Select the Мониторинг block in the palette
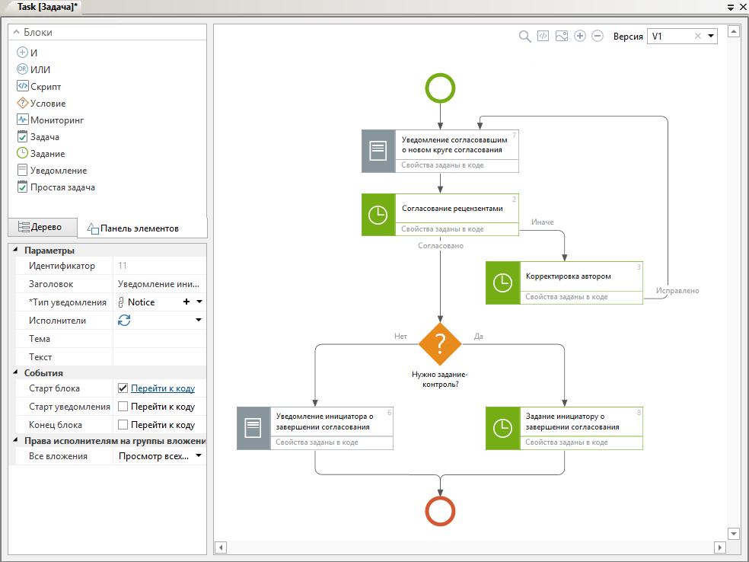Image resolution: width=749 pixels, height=562 pixels. pos(56,120)
